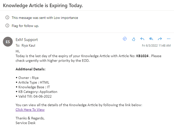The width and height of the screenshot is (174, 126).
Task: Reply to the ExM Support email
Action: [142, 39]
